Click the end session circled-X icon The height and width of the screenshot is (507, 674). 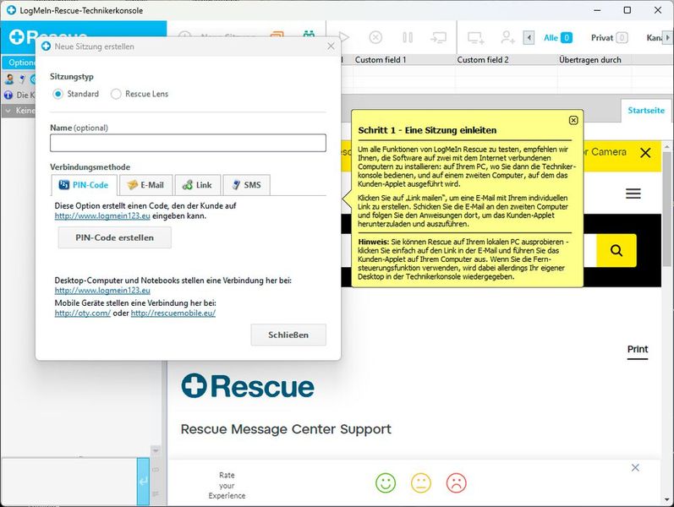click(x=375, y=37)
